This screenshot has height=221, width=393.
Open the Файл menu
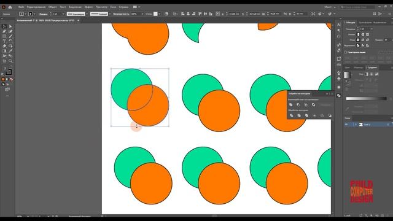(x=21, y=7)
